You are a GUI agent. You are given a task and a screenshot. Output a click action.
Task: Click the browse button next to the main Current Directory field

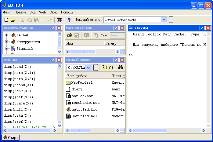click(x=171, y=20)
